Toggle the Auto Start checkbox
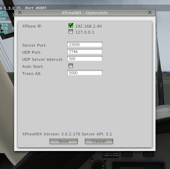 pos(71,66)
